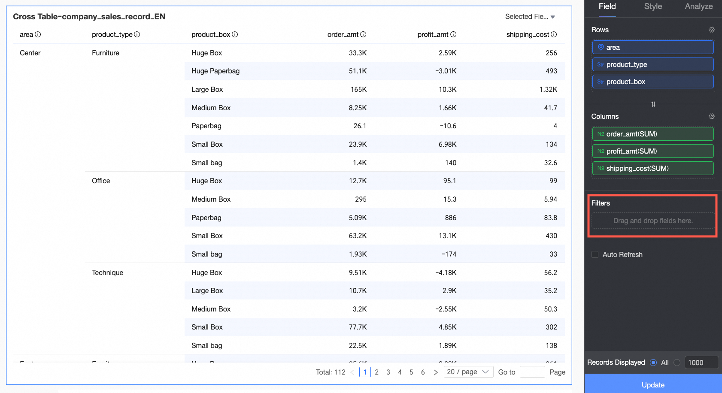Select the custom record count radio button
722x393 pixels.
click(x=677, y=363)
